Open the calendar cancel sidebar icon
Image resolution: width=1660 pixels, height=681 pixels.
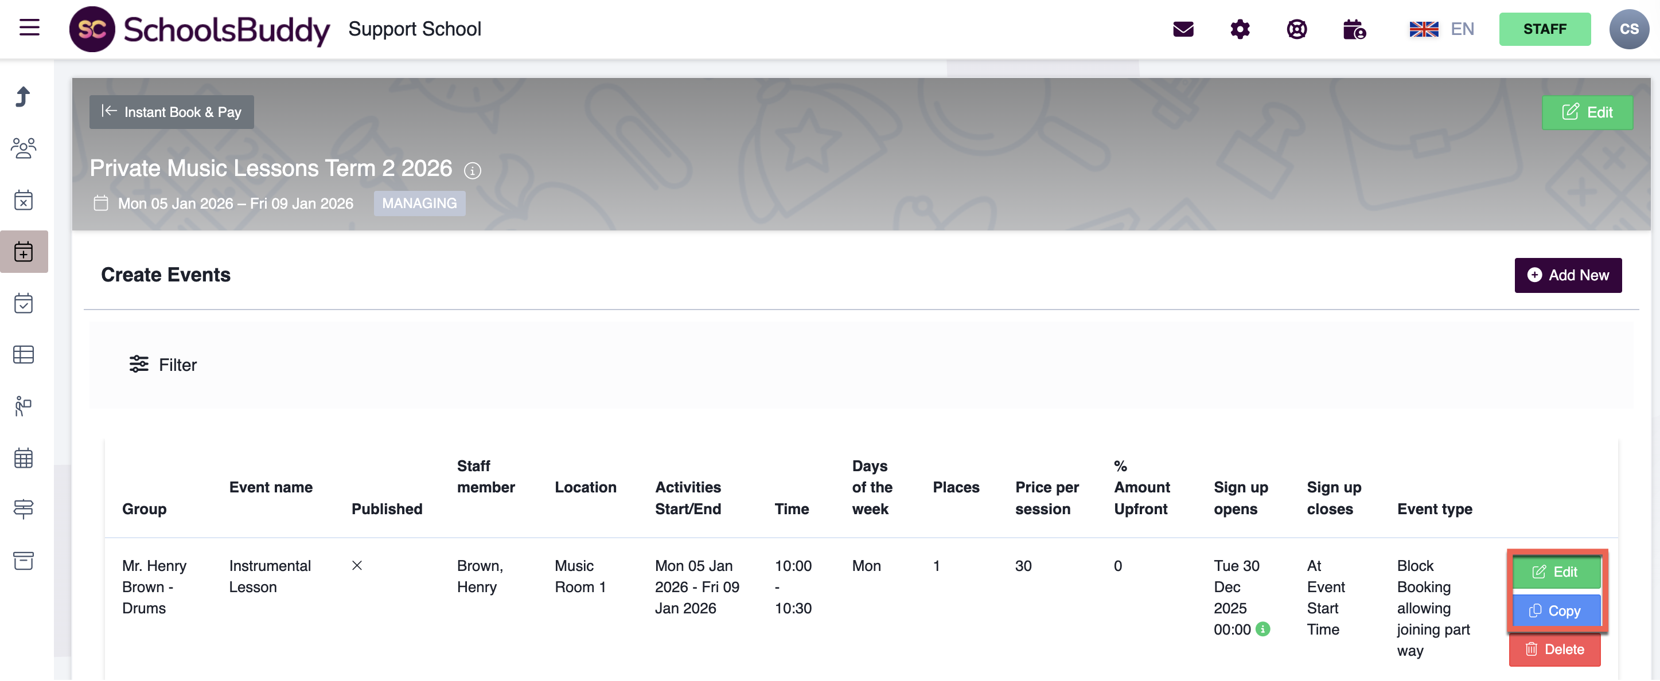[x=24, y=199]
